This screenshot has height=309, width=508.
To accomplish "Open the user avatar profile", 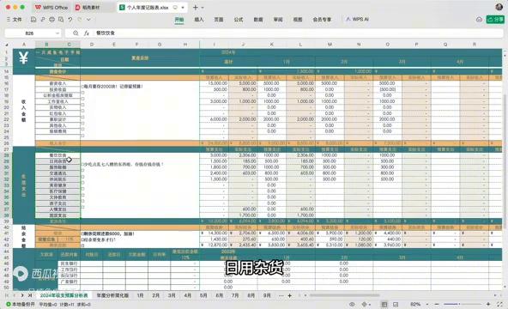I will click(x=499, y=7).
